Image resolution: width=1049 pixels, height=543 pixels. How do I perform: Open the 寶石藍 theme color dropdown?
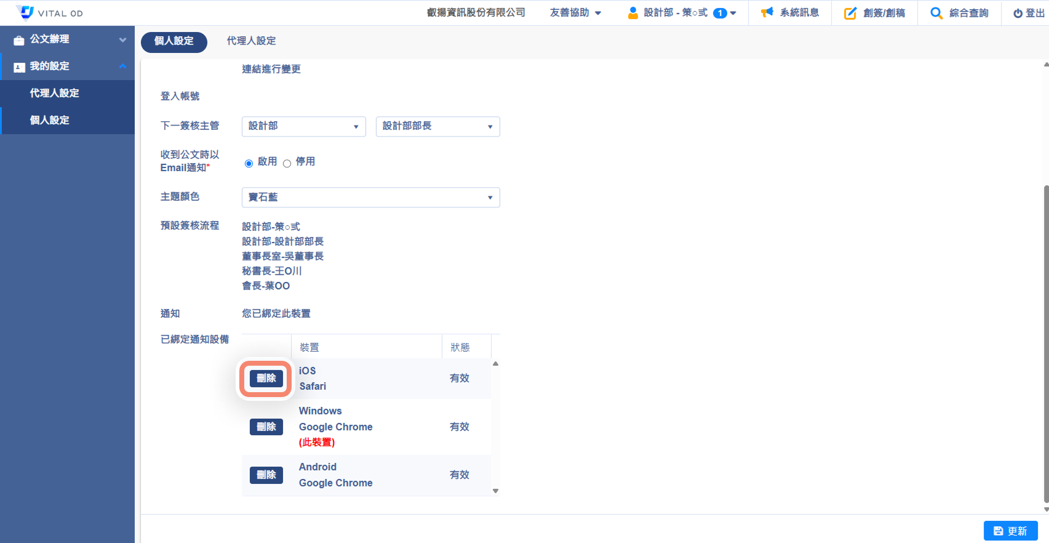coord(371,197)
